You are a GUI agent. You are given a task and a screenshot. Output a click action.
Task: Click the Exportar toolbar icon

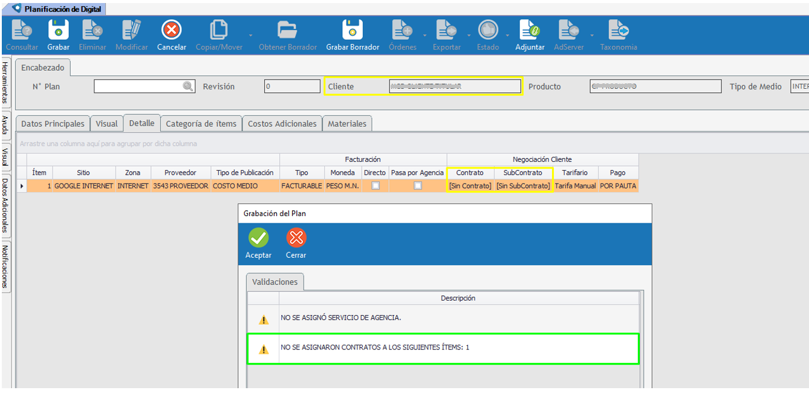point(446,30)
